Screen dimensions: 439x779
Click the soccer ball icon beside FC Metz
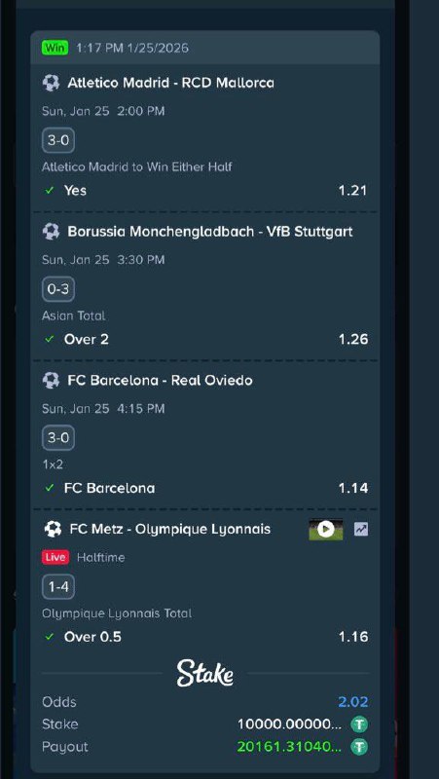tap(53, 529)
